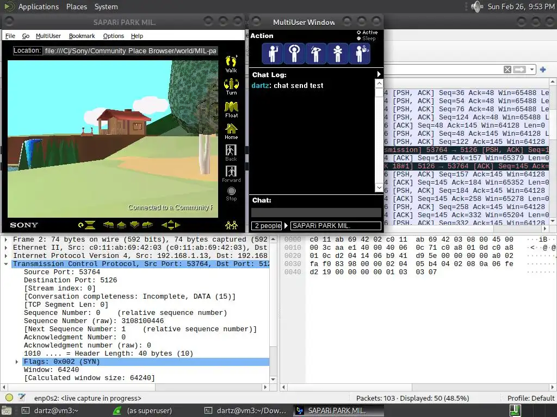Open capture file properties notepad icon
This screenshot has width=557, height=417.
22,397
